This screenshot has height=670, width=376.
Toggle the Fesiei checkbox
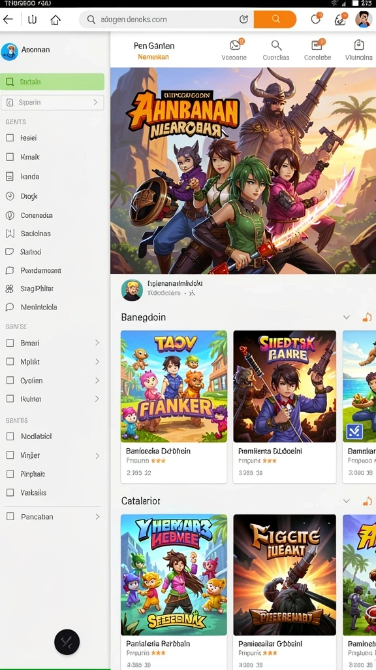(x=10, y=137)
